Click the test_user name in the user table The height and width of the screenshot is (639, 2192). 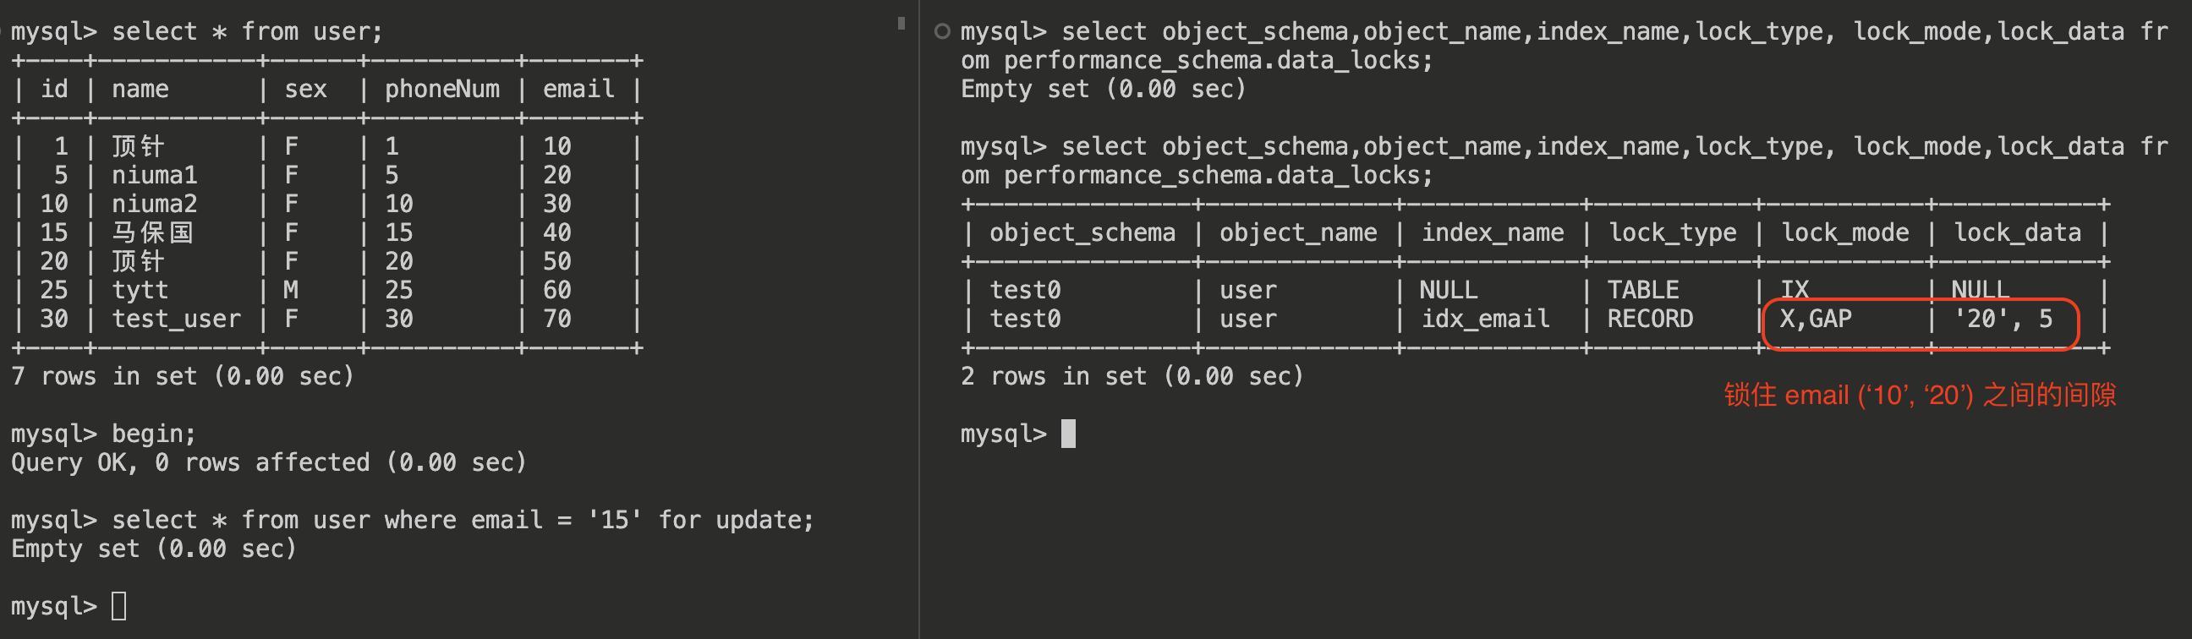[176, 319]
